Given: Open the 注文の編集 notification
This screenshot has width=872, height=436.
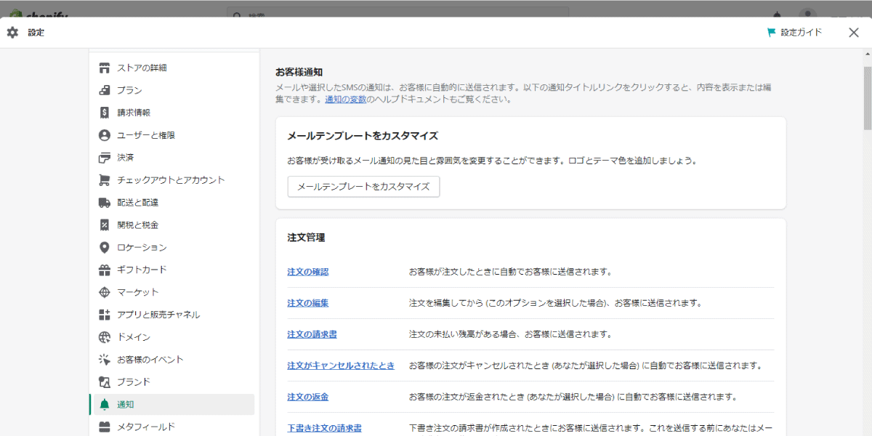Looking at the screenshot, I should click(x=308, y=303).
